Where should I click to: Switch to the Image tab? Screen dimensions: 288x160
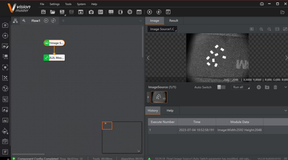pos(155,20)
